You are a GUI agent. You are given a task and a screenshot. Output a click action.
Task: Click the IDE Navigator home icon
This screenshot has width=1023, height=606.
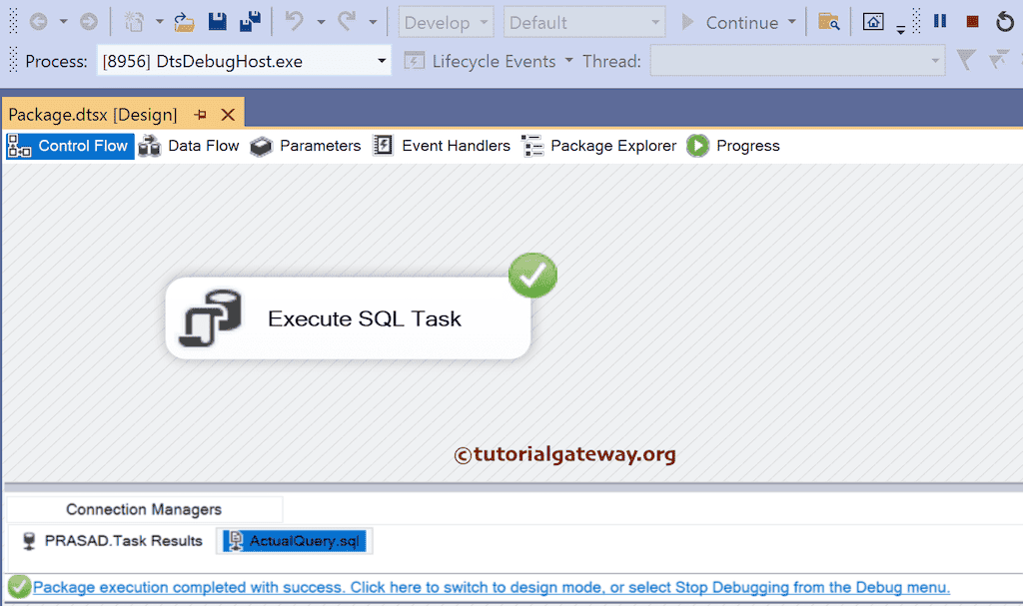(873, 21)
